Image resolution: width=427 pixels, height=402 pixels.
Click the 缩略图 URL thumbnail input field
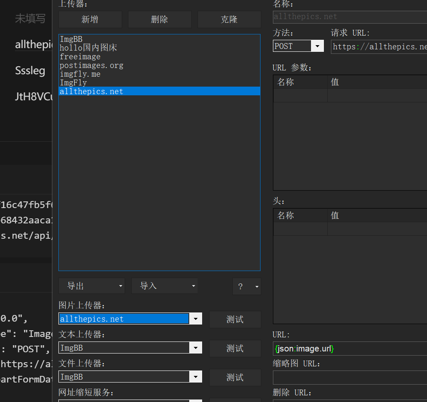pos(350,378)
